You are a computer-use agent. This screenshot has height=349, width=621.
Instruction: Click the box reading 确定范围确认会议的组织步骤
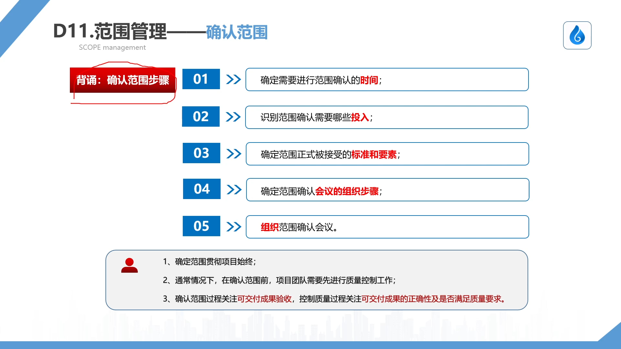[x=388, y=190]
